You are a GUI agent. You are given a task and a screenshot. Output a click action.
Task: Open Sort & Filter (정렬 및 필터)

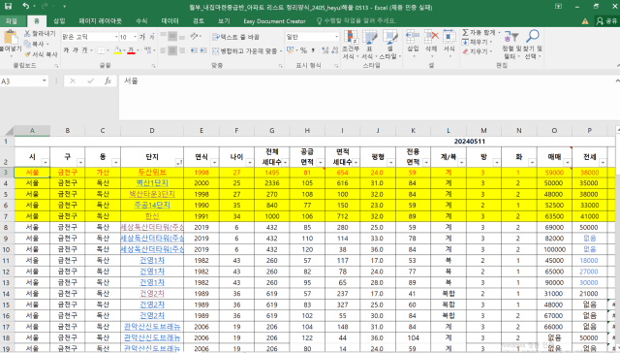tap(511, 45)
